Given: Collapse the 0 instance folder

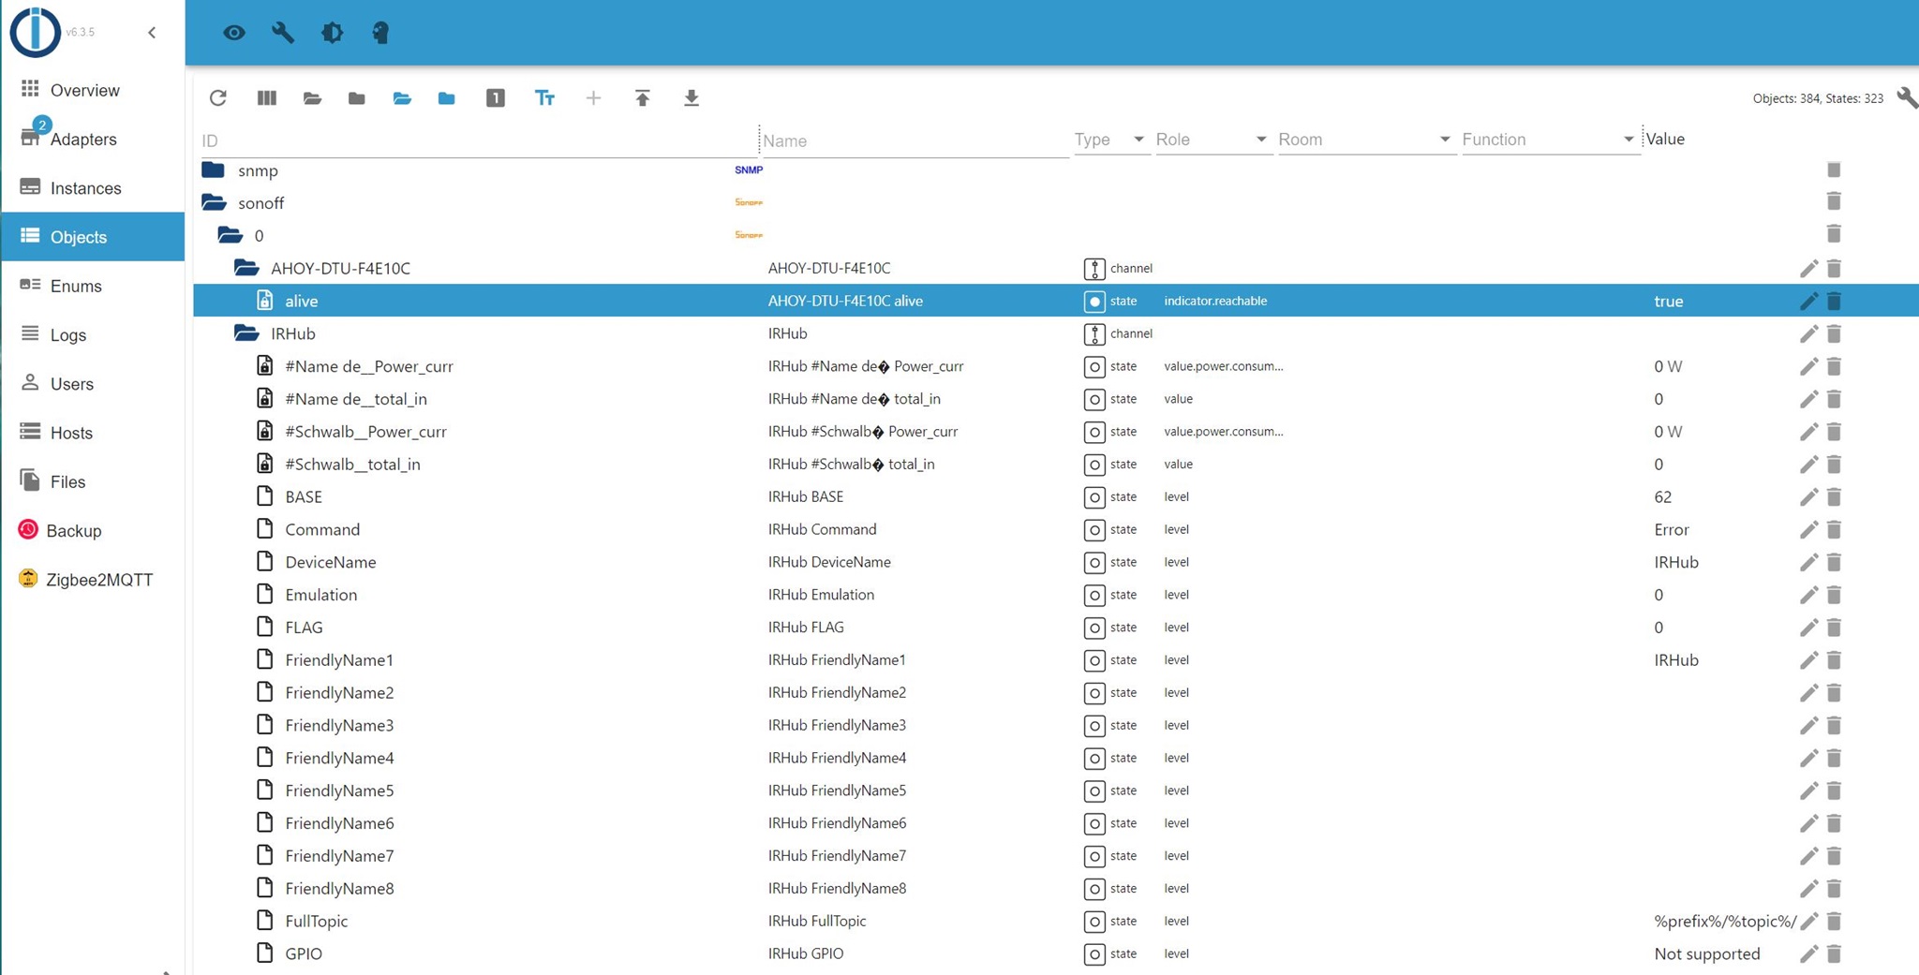Looking at the screenshot, I should tap(231, 235).
